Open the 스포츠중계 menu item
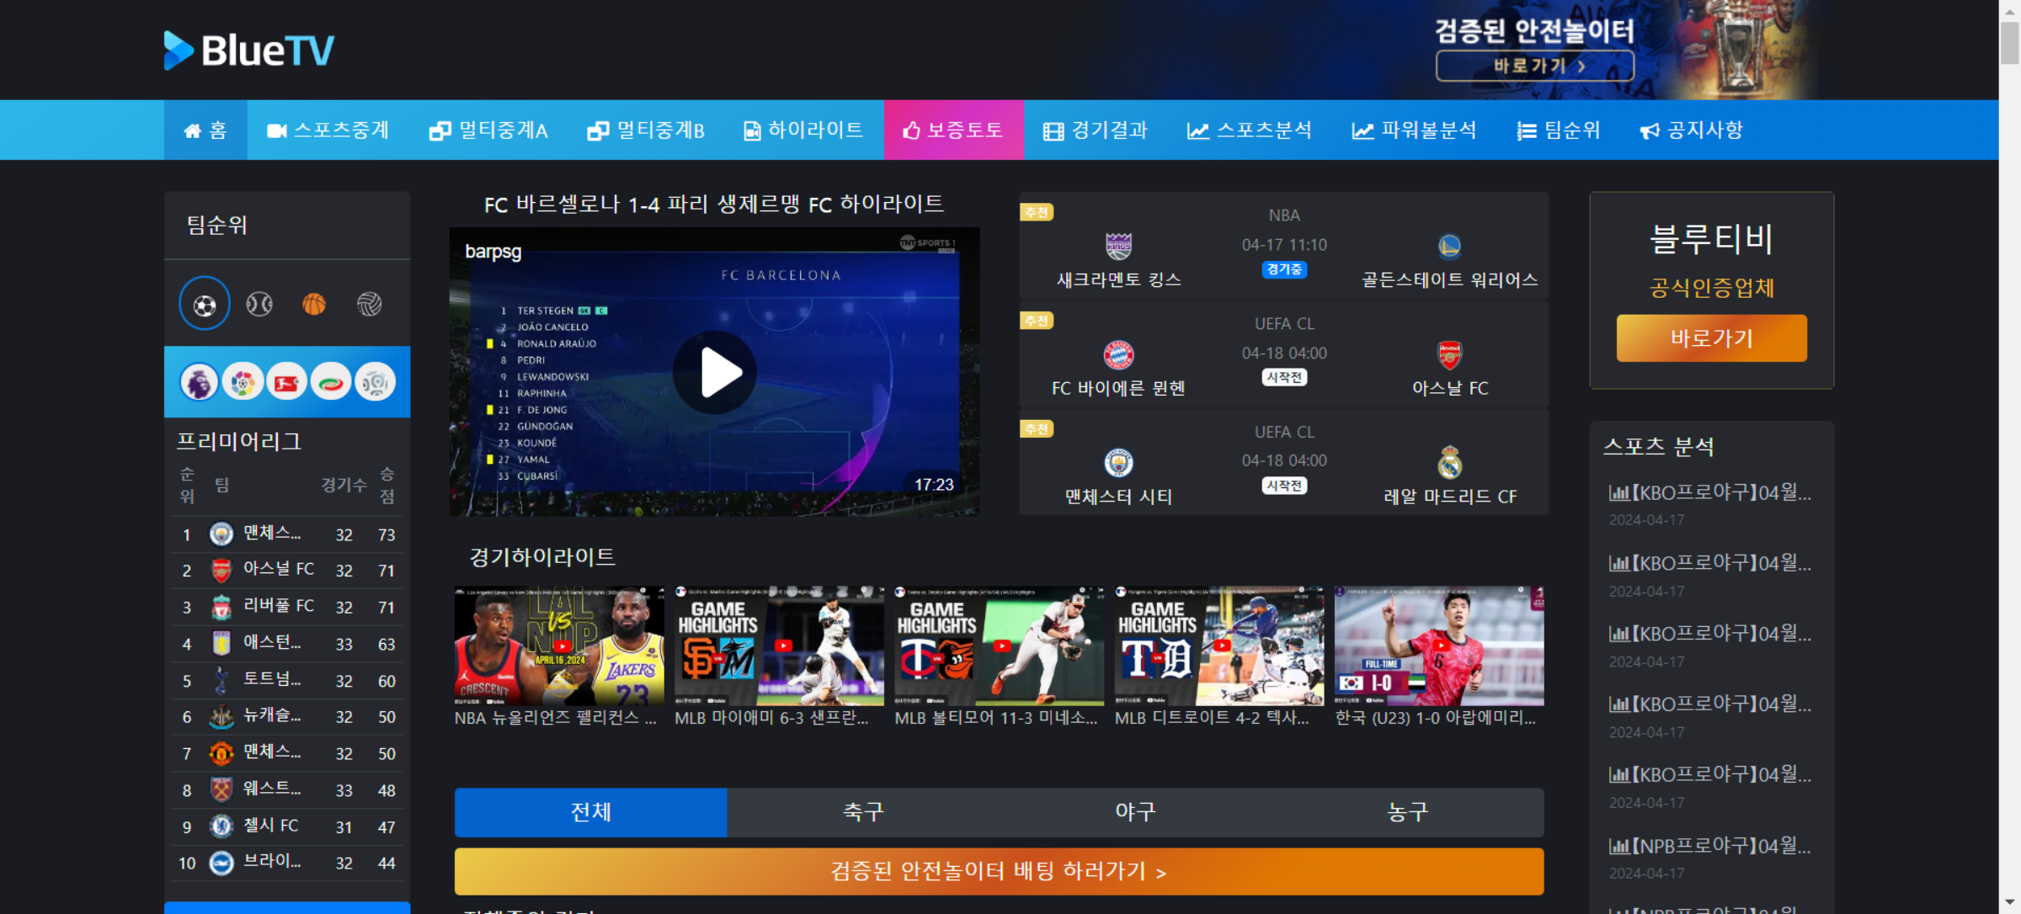Image resolution: width=2021 pixels, height=914 pixels. point(328,130)
